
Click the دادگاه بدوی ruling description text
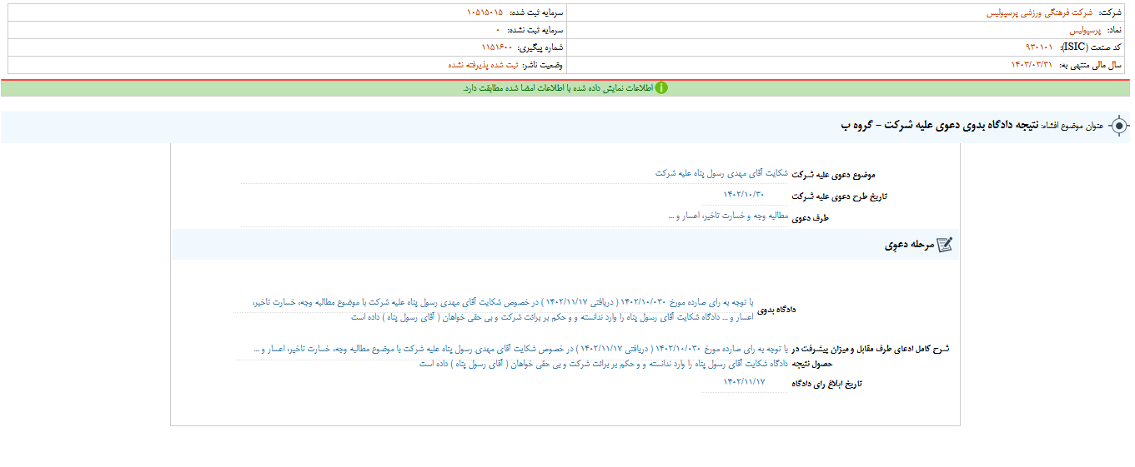pyautogui.click(x=502, y=309)
